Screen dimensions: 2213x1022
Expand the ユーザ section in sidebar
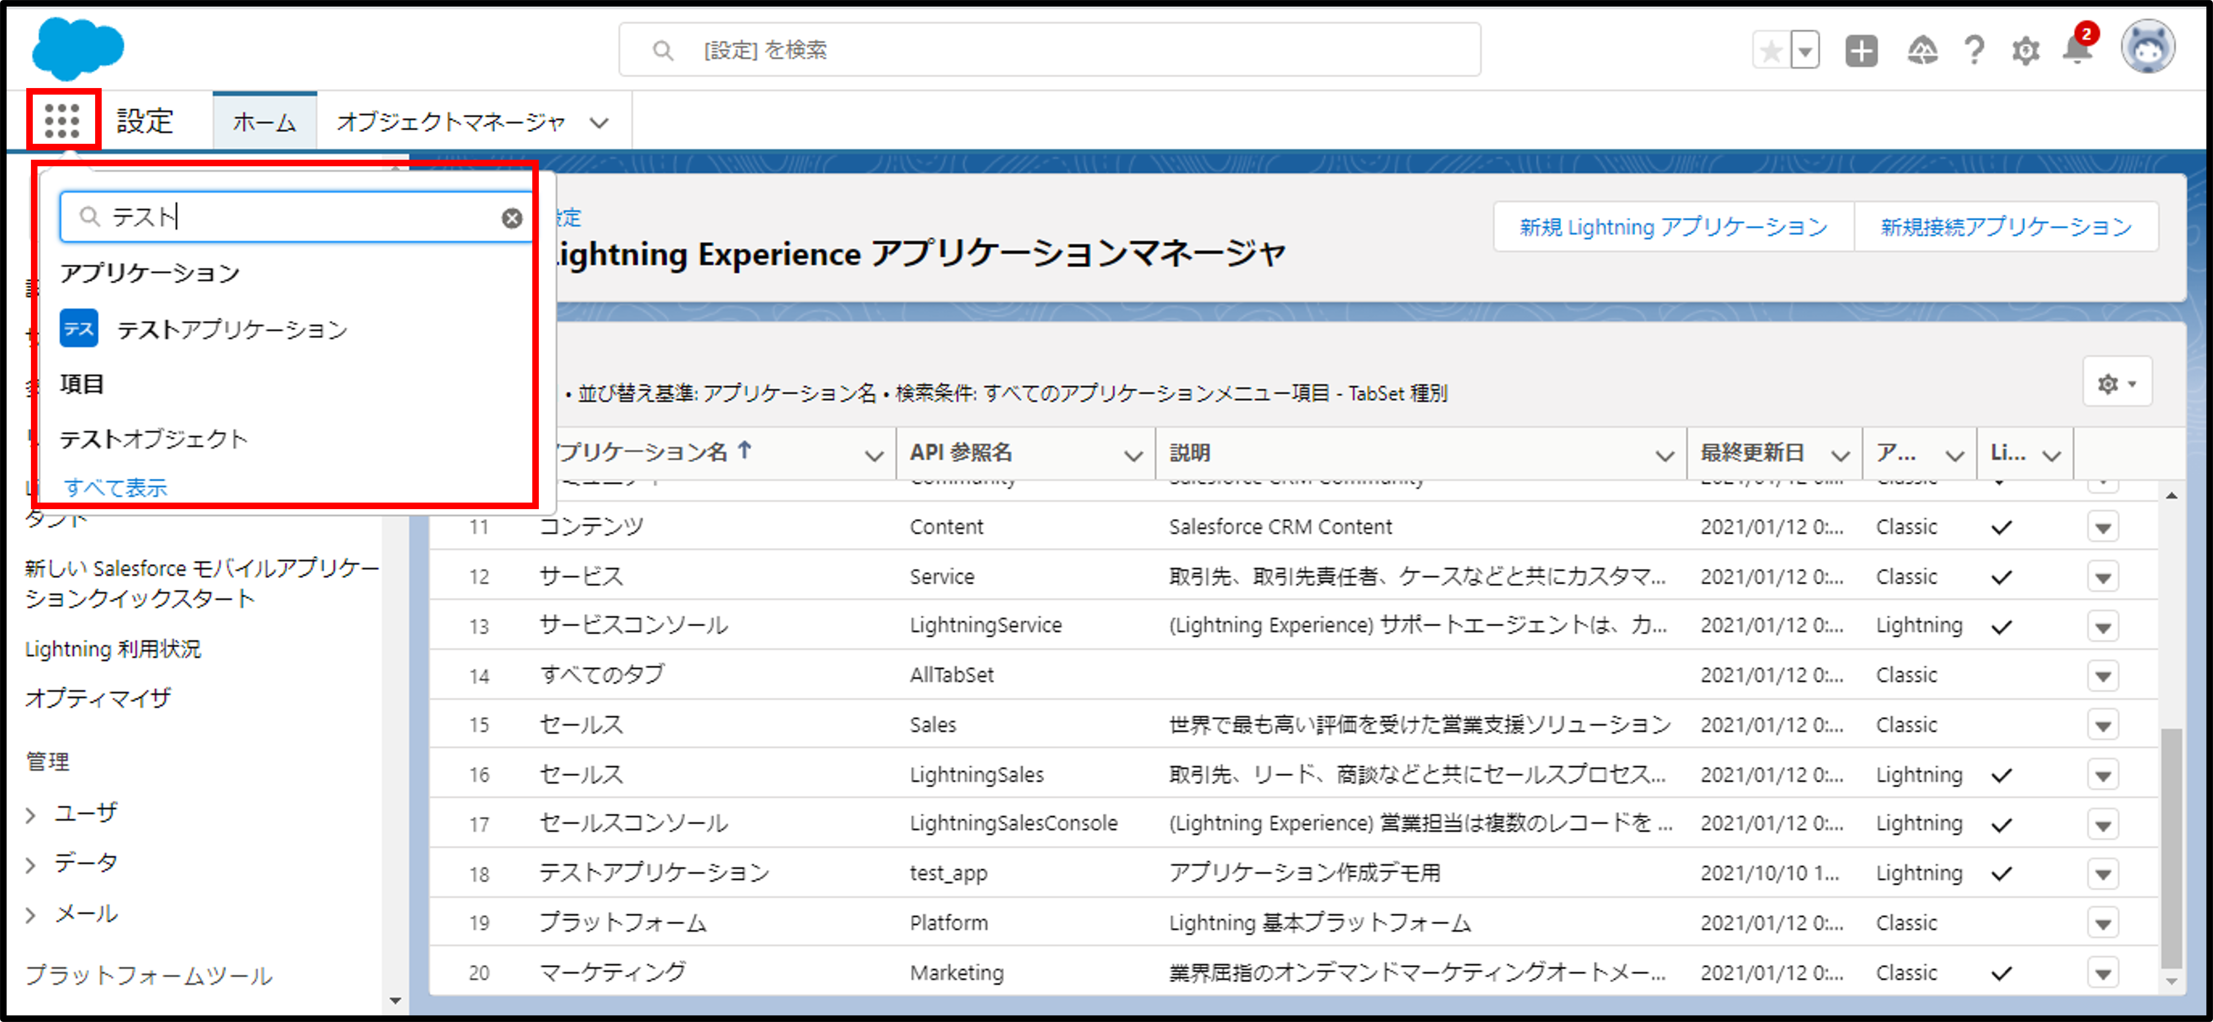pyautogui.click(x=32, y=814)
